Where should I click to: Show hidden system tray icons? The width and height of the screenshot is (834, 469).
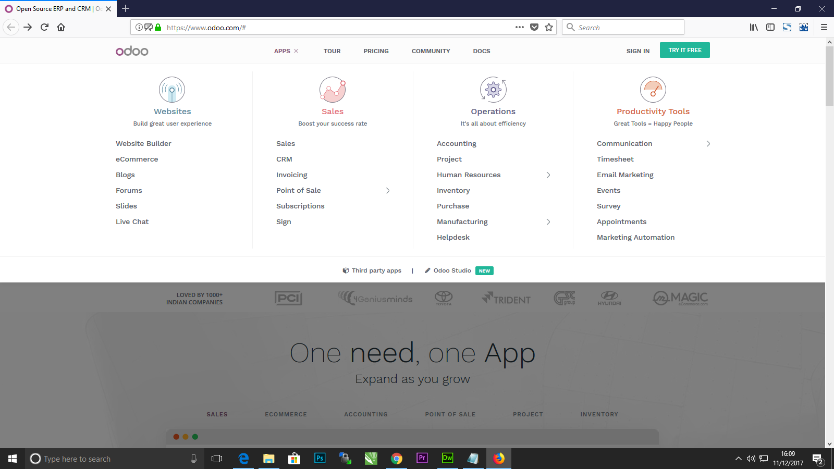(738, 459)
